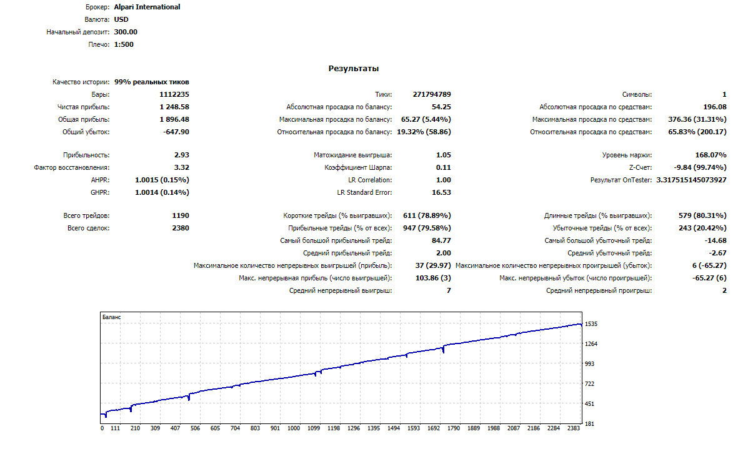Screen dimensions: 748x449
Task: Click symbols count value 1
Action: [724, 94]
